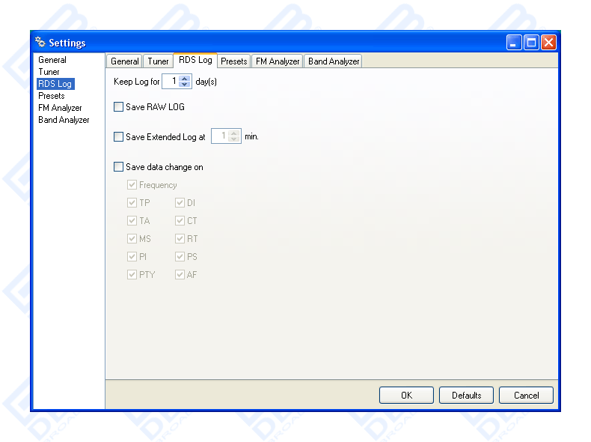
Task: Select Presets in the left sidebar
Action: (x=52, y=96)
